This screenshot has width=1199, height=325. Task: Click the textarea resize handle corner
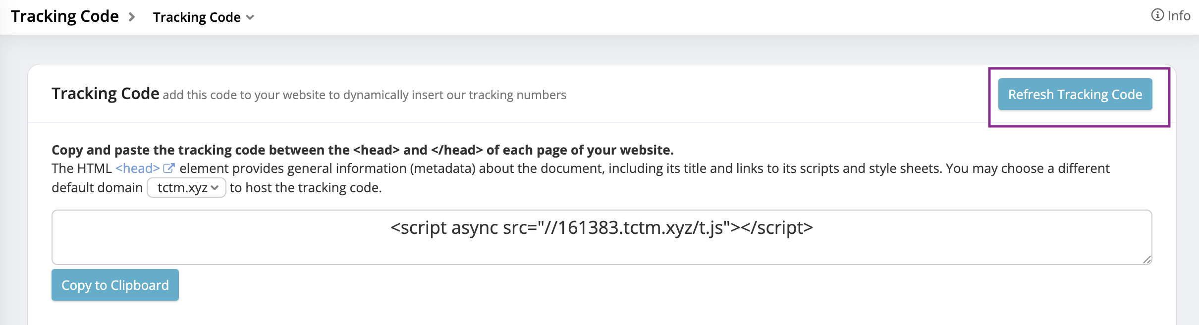pyautogui.click(x=1147, y=260)
